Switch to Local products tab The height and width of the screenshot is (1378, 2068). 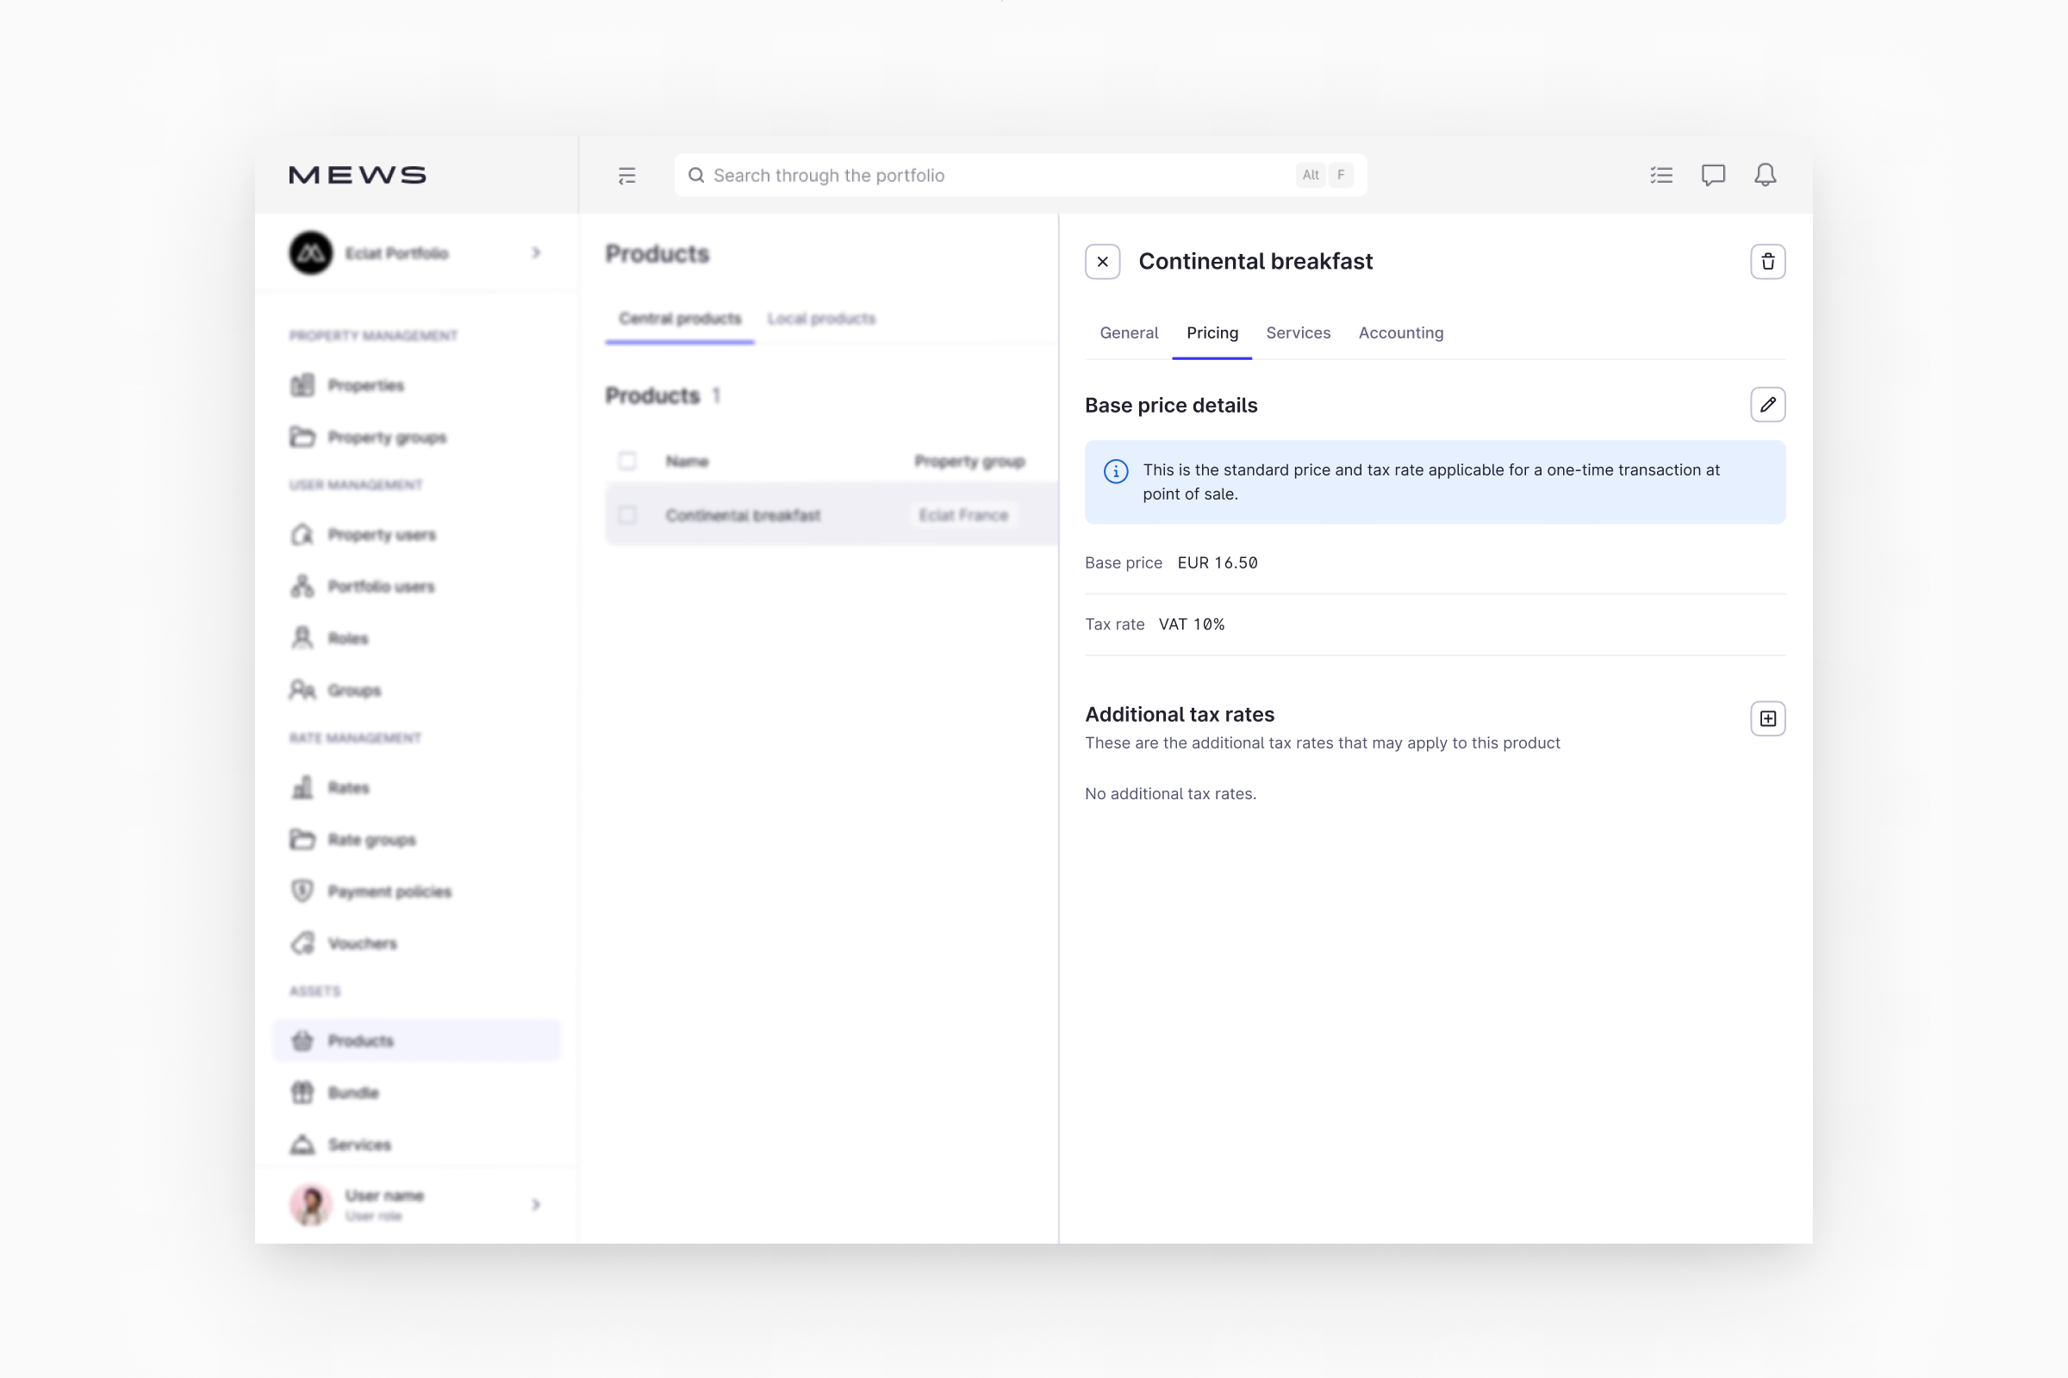pyautogui.click(x=821, y=318)
